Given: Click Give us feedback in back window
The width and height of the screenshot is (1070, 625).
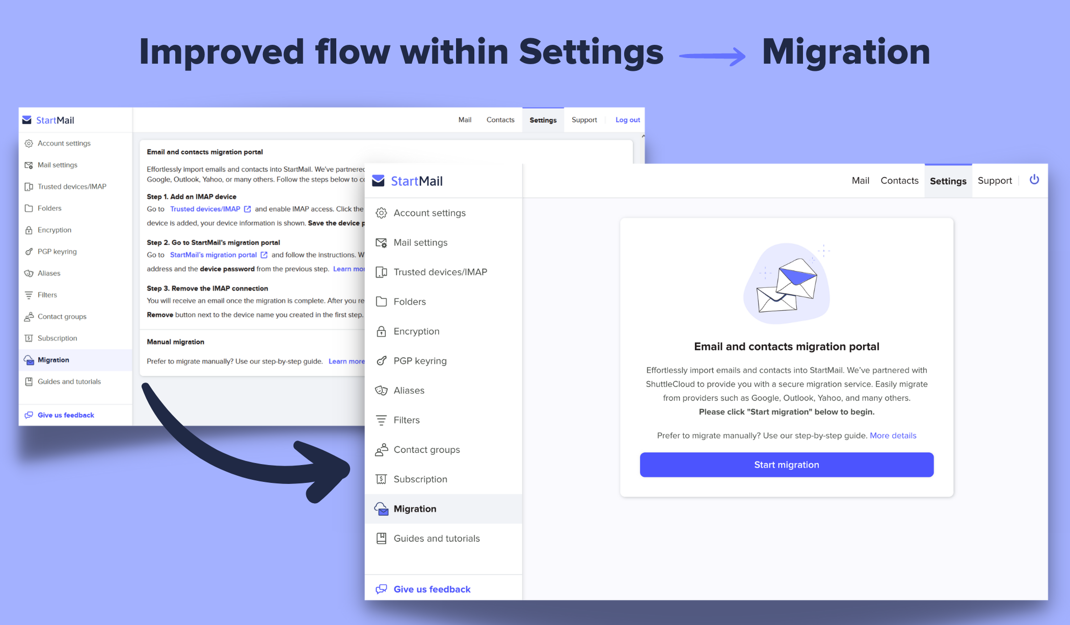Looking at the screenshot, I should [66, 415].
